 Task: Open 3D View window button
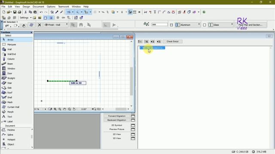133,139
